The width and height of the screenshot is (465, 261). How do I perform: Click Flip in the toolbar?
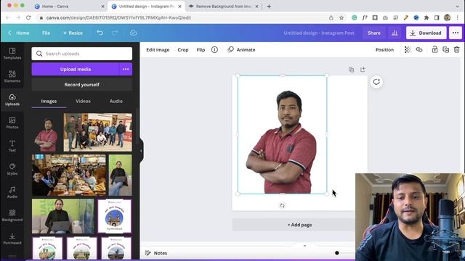(201, 50)
